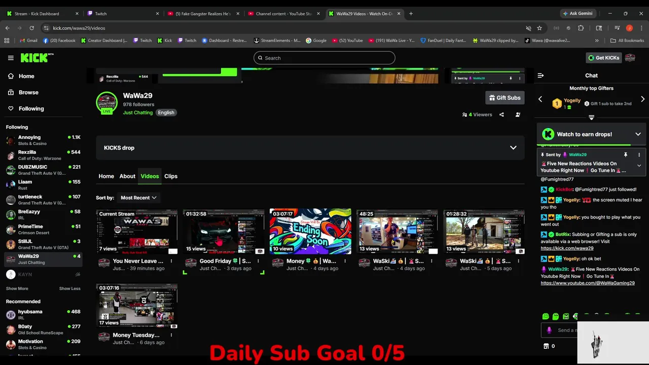Open the Chrome three-dot menu
649x365 pixels.
[x=640, y=28]
